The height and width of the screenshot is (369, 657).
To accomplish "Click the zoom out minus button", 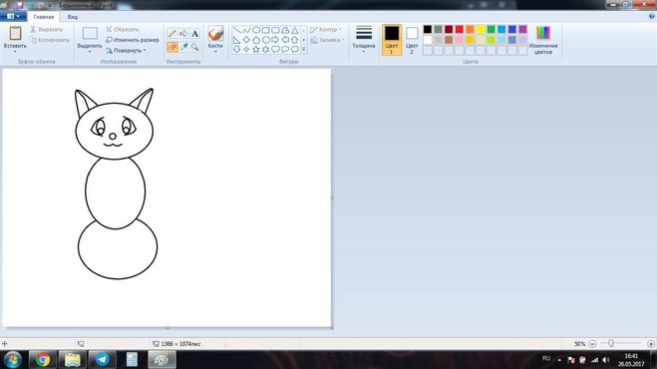I will click(x=592, y=344).
